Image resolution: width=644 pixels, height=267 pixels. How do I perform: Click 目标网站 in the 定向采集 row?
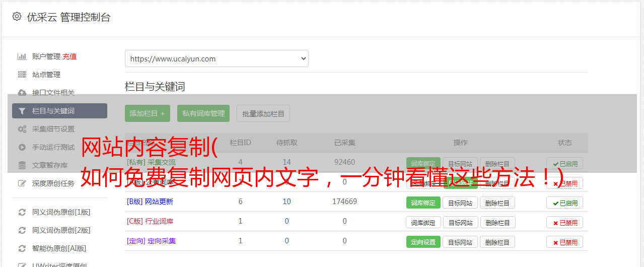pyautogui.click(x=461, y=242)
